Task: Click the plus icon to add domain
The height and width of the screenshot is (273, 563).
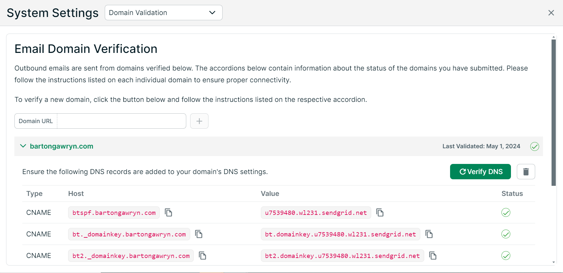Action: (x=199, y=121)
